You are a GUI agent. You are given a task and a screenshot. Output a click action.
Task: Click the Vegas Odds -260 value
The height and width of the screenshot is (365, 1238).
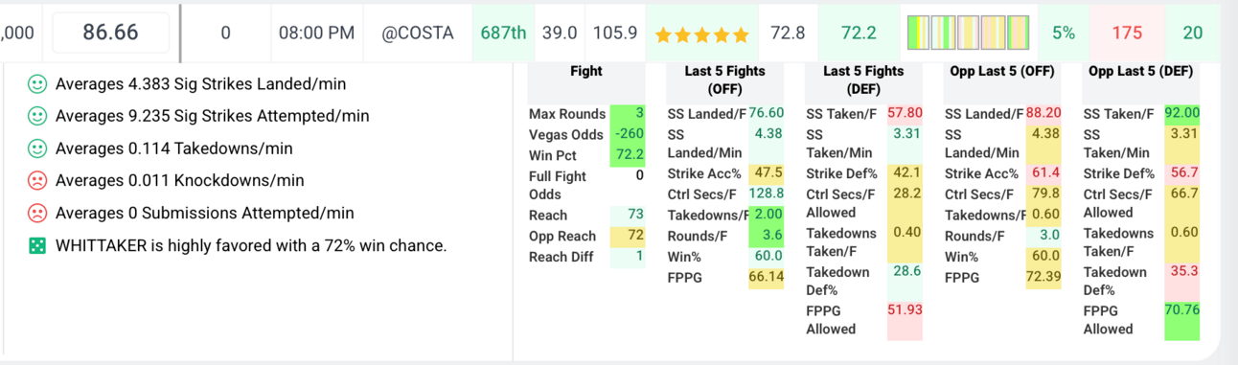(x=628, y=134)
